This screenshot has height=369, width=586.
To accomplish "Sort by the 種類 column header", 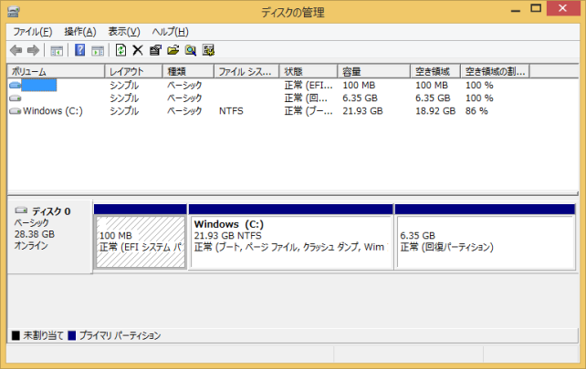I will [188, 71].
